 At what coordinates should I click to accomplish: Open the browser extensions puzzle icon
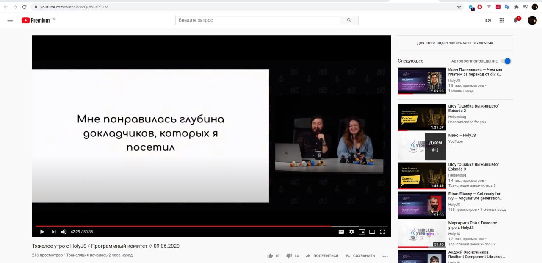coord(516,7)
